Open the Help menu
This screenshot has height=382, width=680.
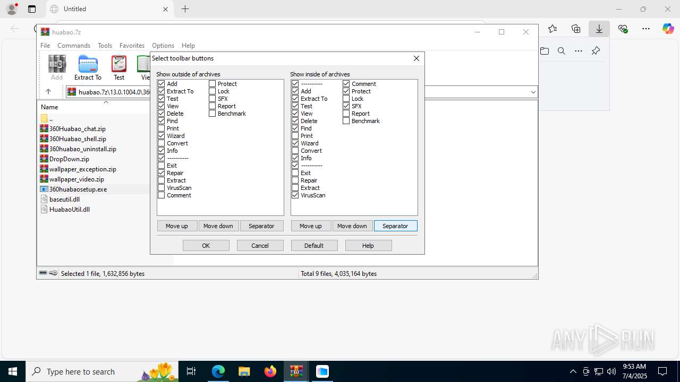click(188, 46)
